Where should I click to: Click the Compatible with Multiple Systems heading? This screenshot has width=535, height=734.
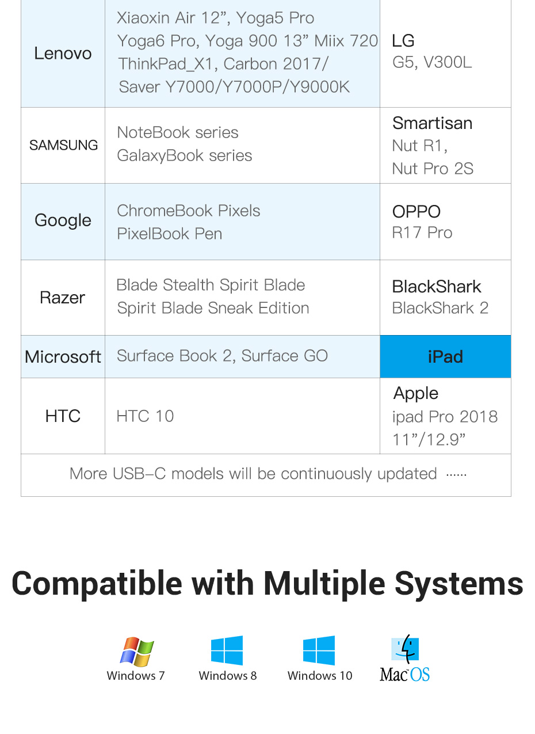267,583
